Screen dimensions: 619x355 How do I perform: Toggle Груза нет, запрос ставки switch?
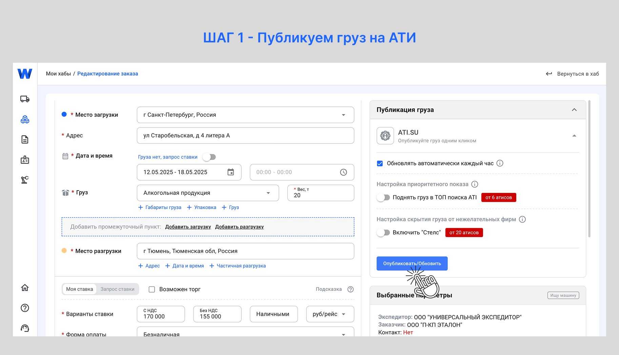point(209,157)
